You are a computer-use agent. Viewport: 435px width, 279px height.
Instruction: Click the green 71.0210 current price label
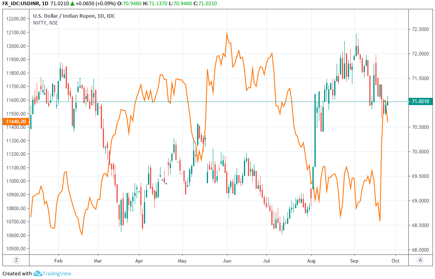tap(421, 101)
